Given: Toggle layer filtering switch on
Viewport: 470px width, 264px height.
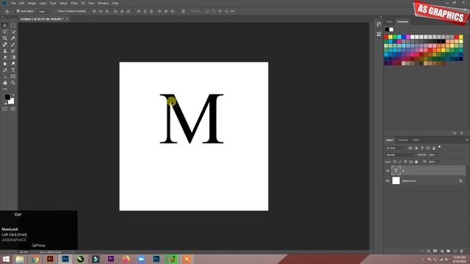Looking at the screenshot, I should 439,147.
